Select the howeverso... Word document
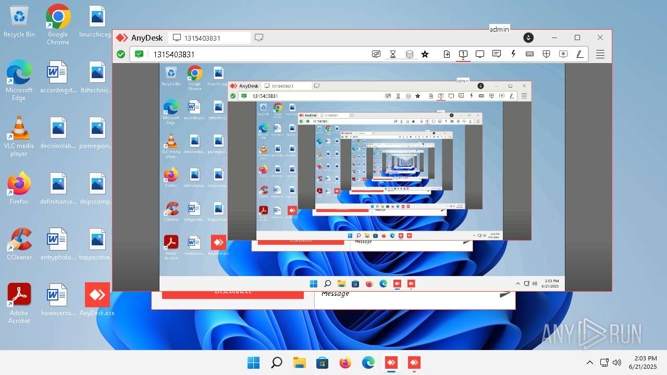This screenshot has width=667, height=375. pos(58,300)
